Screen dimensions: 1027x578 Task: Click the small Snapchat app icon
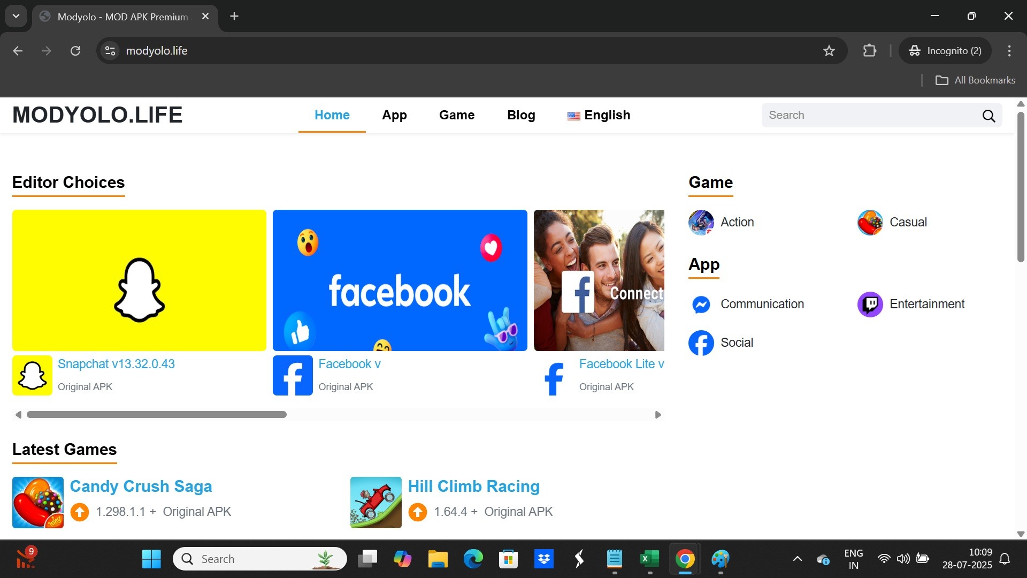point(32,375)
